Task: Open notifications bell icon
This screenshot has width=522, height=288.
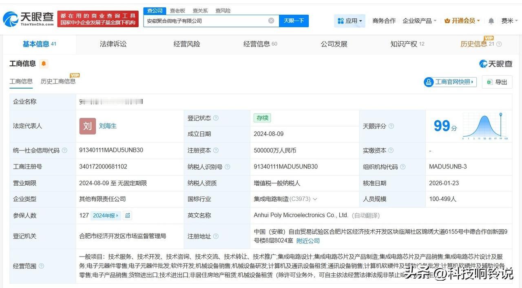Action: [x=491, y=21]
